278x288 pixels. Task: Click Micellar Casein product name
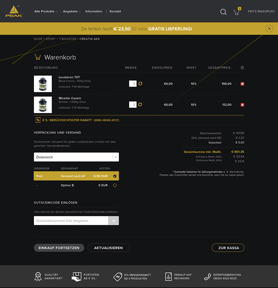[70, 98]
